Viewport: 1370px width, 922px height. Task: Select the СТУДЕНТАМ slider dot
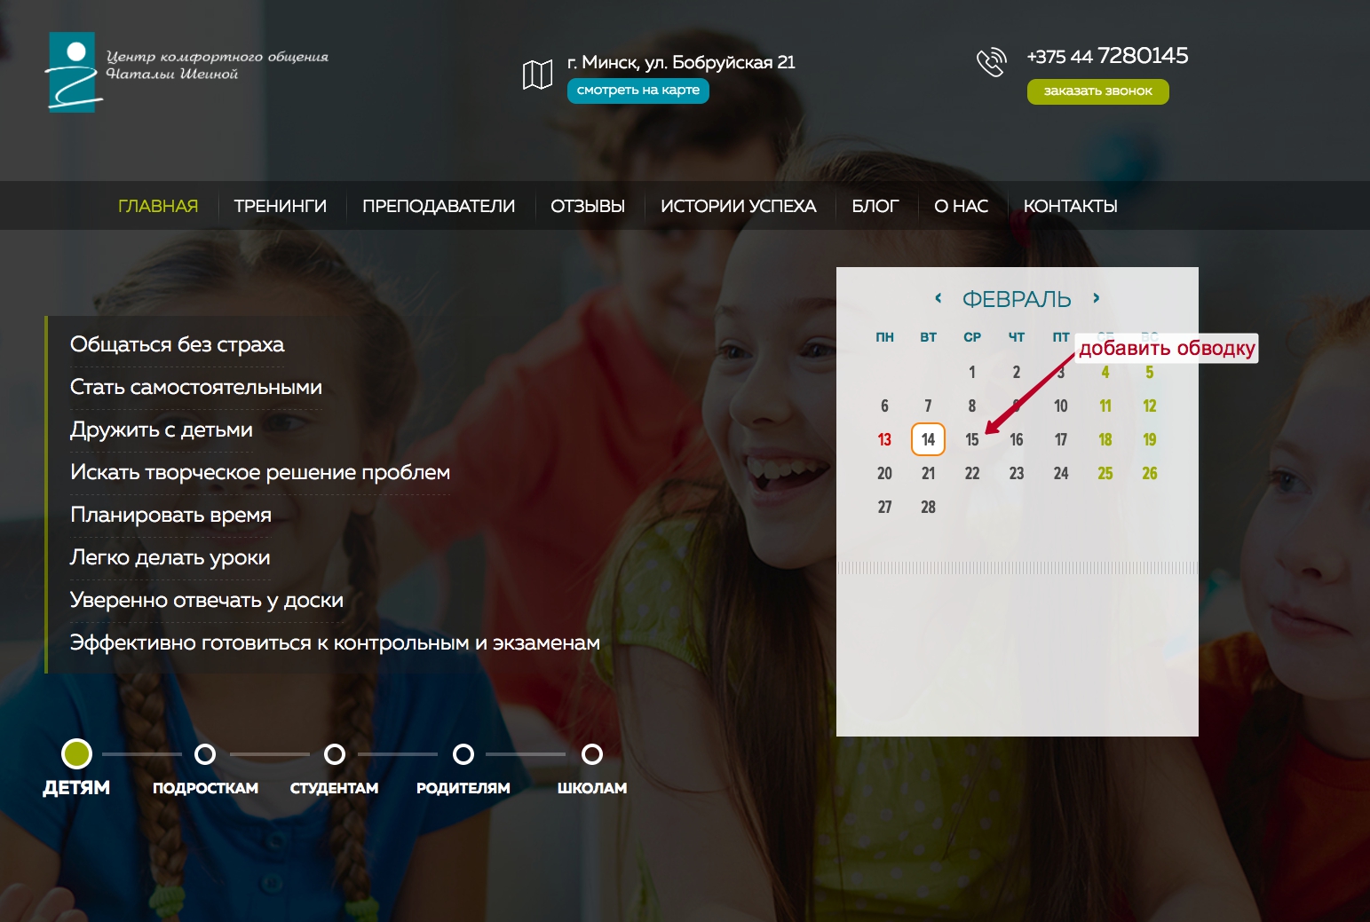(x=335, y=754)
